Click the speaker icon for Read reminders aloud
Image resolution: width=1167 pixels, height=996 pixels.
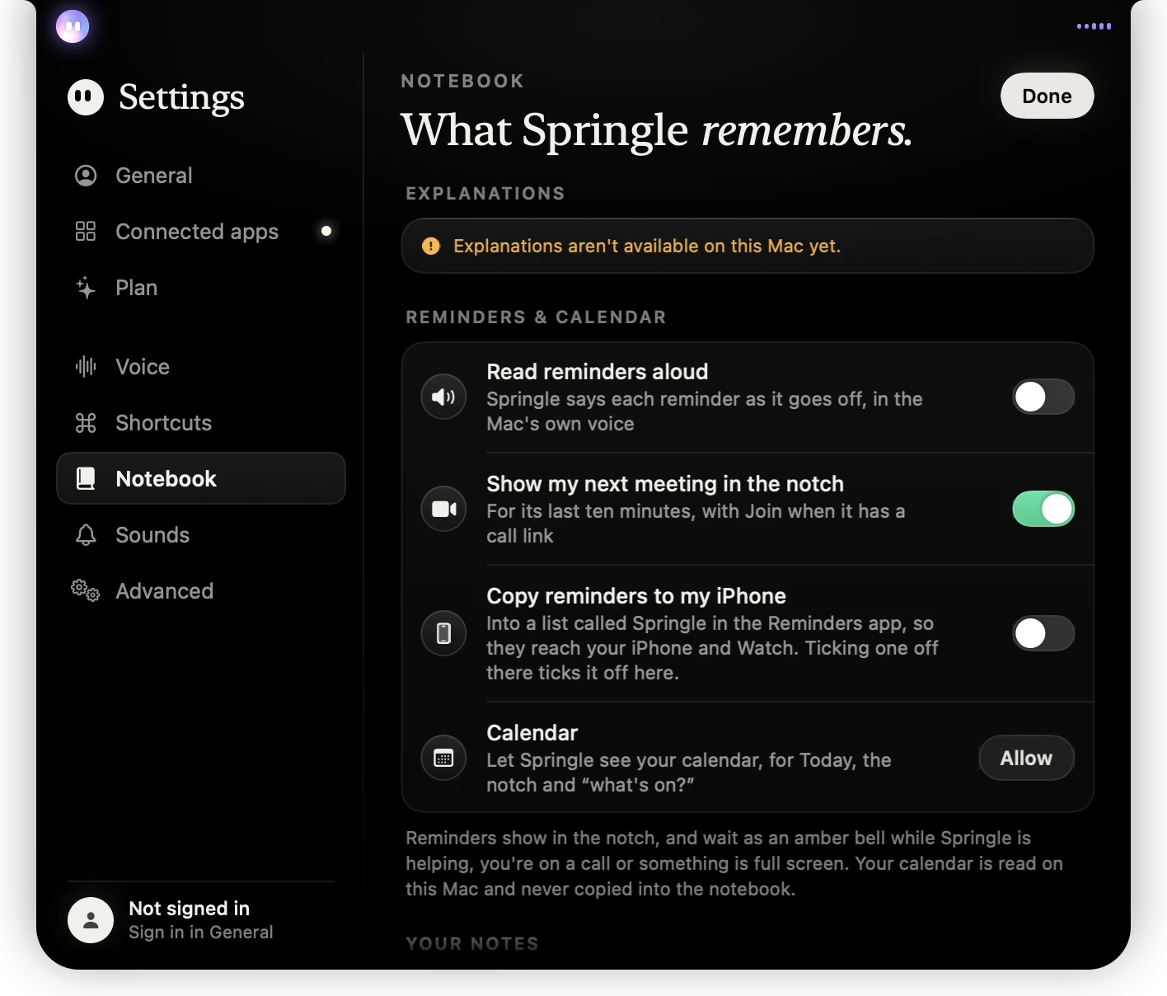pyautogui.click(x=444, y=397)
